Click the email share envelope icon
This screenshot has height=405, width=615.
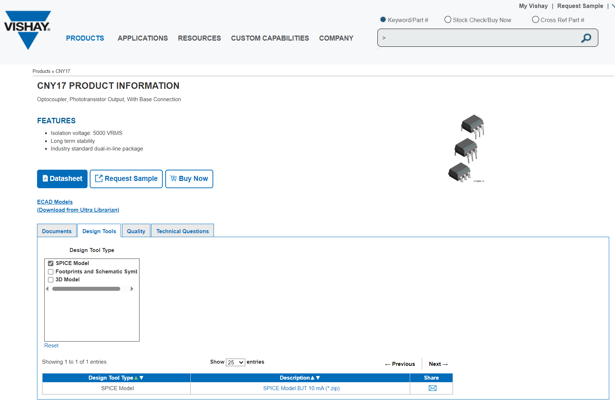(432, 388)
